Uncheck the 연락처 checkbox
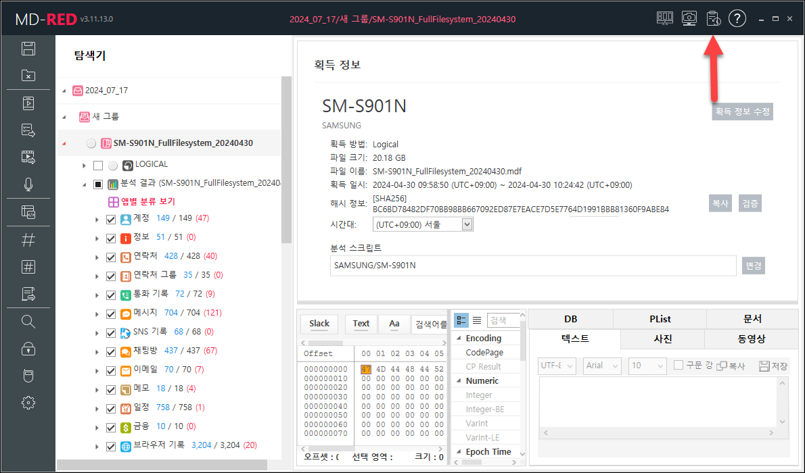The image size is (805, 473). point(110,257)
